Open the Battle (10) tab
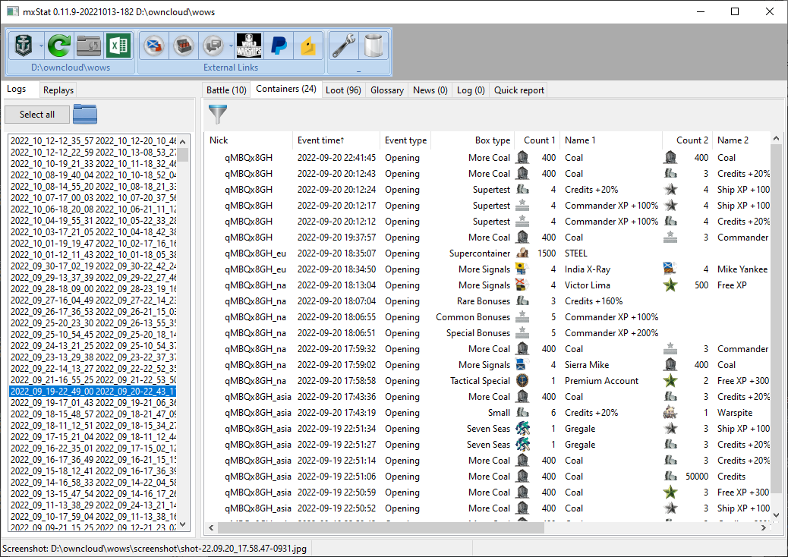 coord(226,90)
